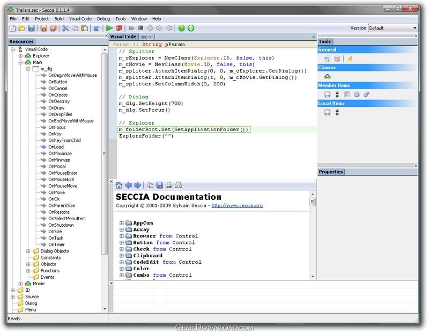Click the Browser from Control entry

[x=166, y=236]
